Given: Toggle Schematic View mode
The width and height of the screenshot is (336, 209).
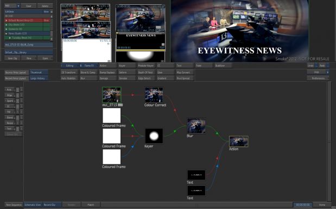Looking at the screenshot, I should tap(33, 205).
